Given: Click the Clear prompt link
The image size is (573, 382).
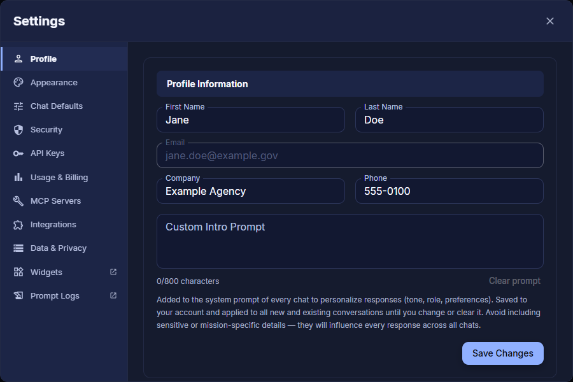Looking at the screenshot, I should [x=514, y=281].
